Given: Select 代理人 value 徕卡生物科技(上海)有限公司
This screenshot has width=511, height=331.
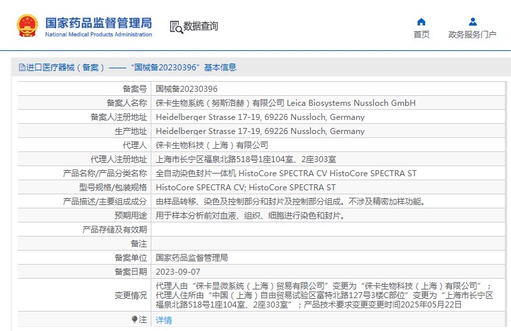Looking at the screenshot, I should tap(212, 145).
